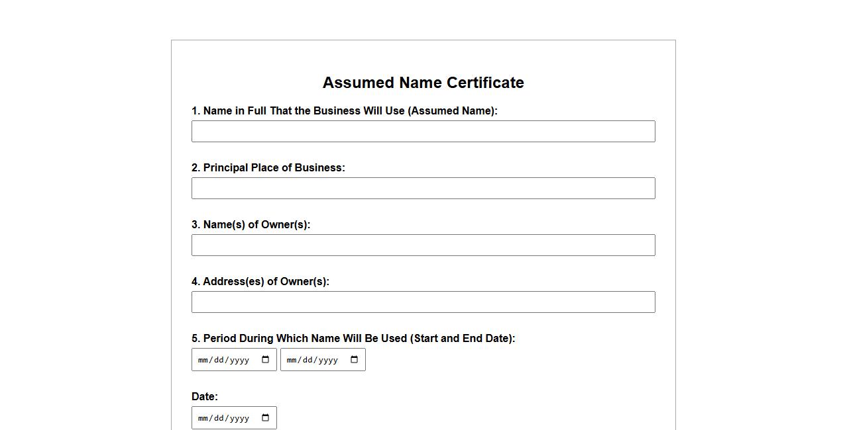Click the "Name in Full That the Business Will Use" label
The width and height of the screenshot is (847, 430).
tap(344, 111)
